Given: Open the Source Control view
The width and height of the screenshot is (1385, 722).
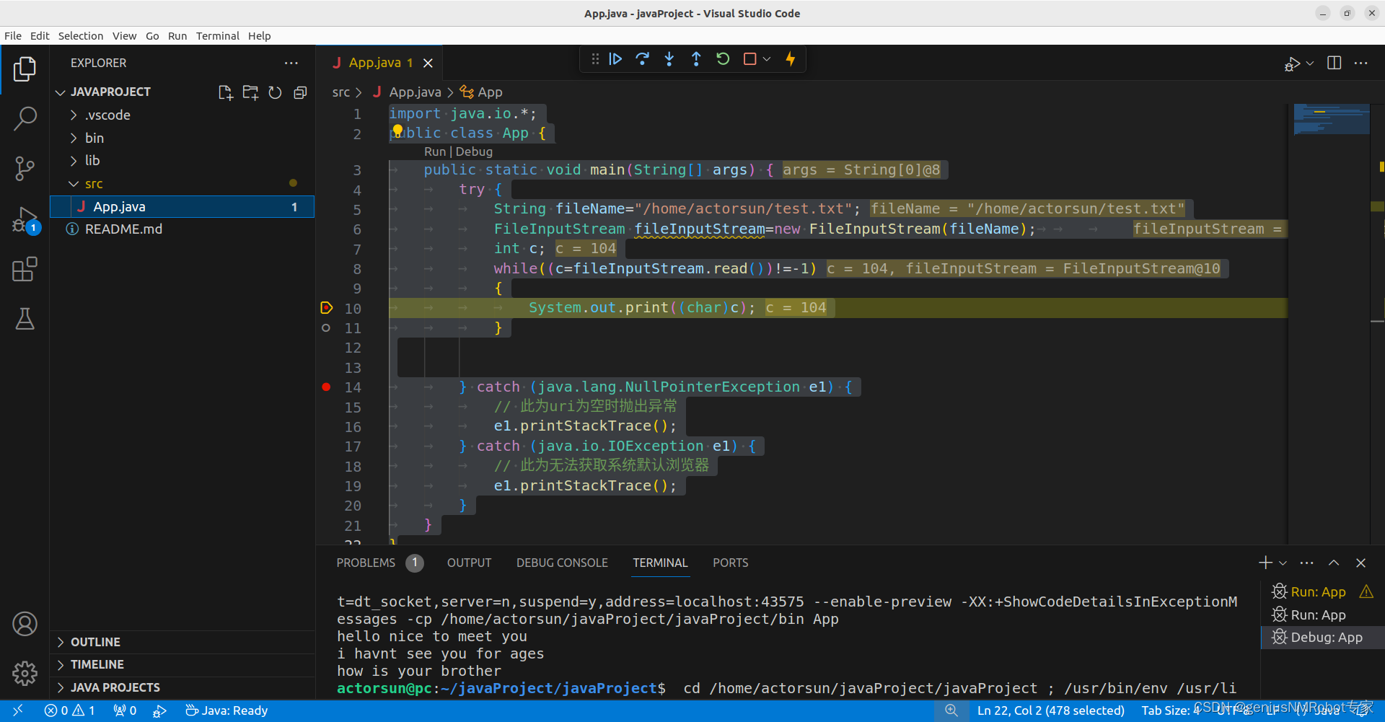Looking at the screenshot, I should coord(25,169).
